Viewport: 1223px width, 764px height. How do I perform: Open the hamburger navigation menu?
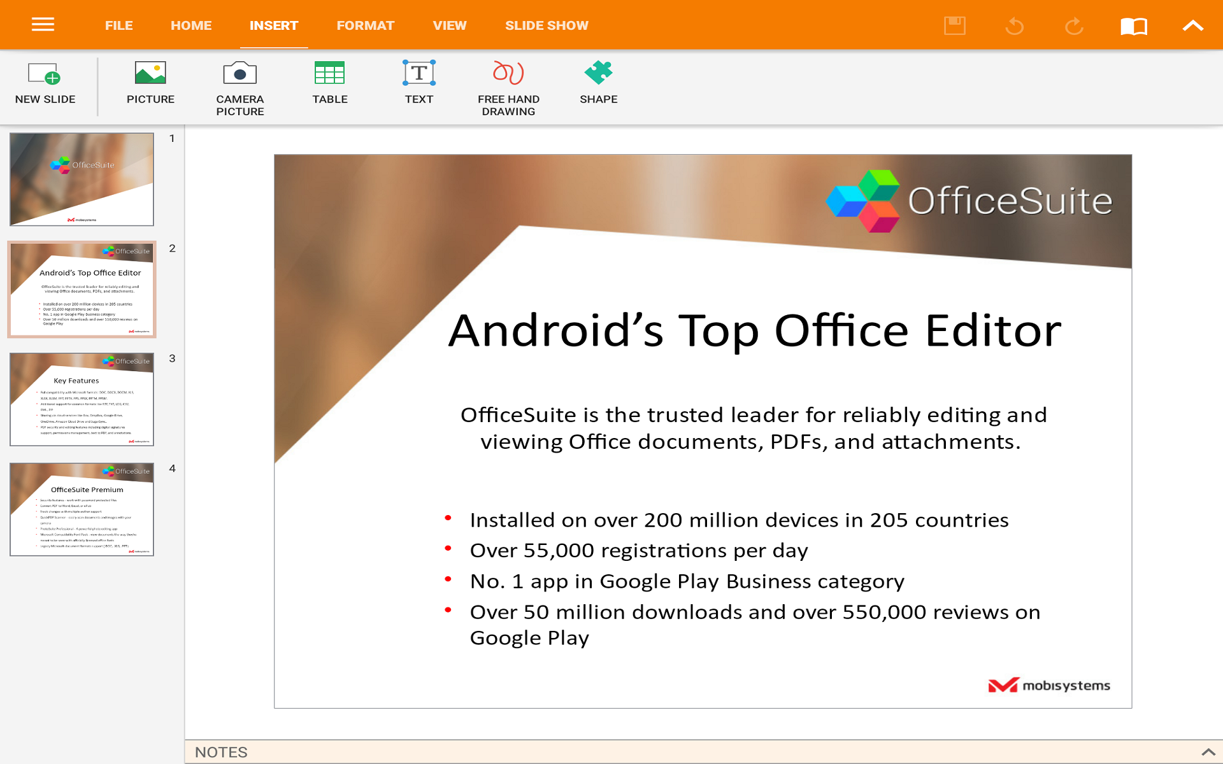(x=43, y=25)
